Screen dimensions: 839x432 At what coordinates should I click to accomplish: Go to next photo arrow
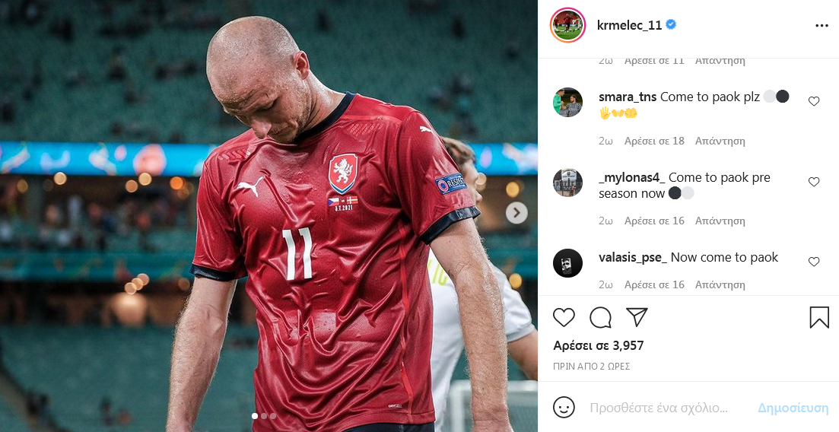(516, 213)
